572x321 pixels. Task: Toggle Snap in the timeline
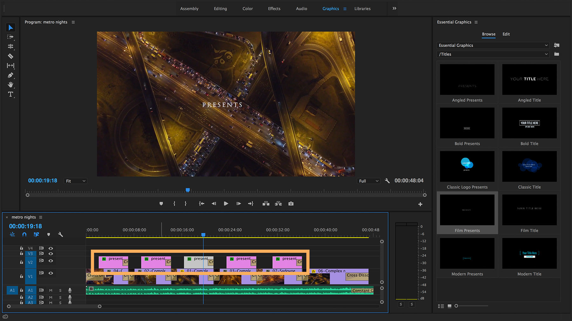(24, 234)
